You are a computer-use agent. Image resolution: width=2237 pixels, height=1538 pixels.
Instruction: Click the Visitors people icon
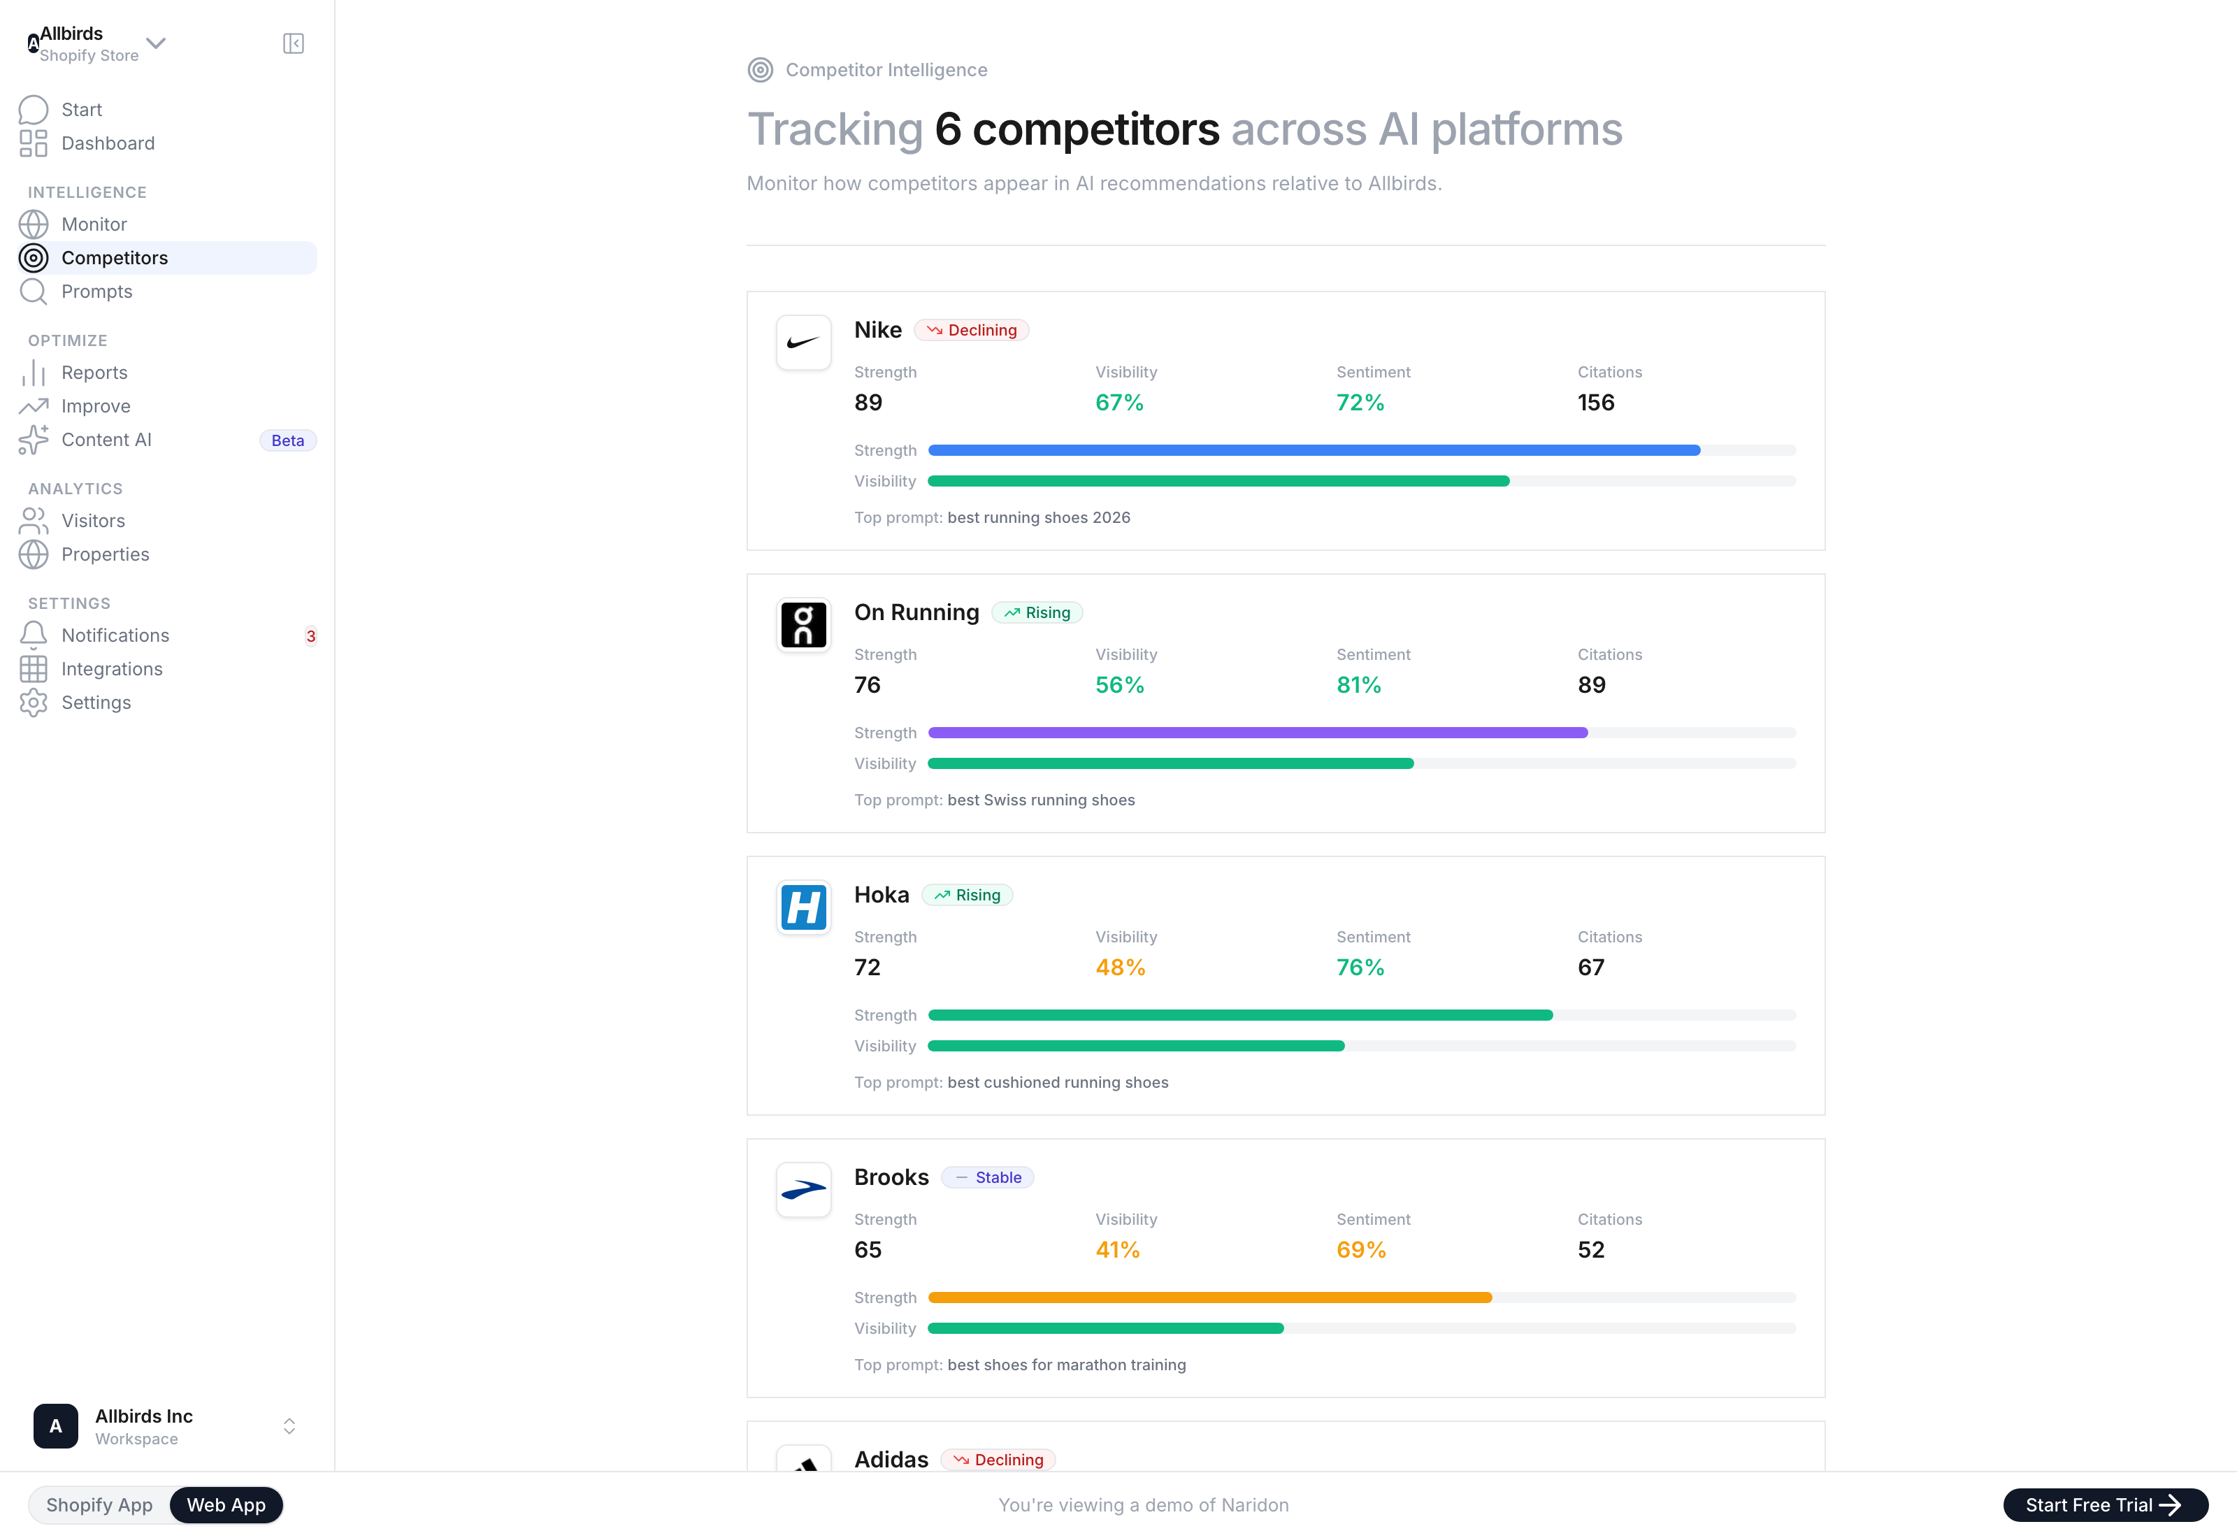pos(34,522)
